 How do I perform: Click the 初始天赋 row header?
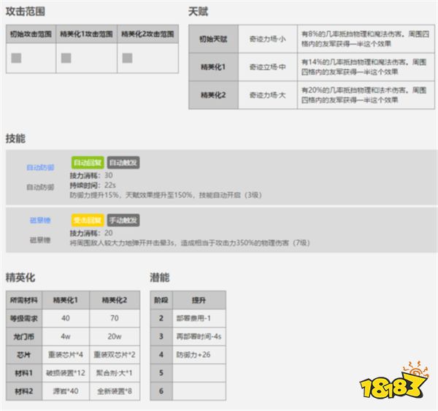tap(214, 38)
